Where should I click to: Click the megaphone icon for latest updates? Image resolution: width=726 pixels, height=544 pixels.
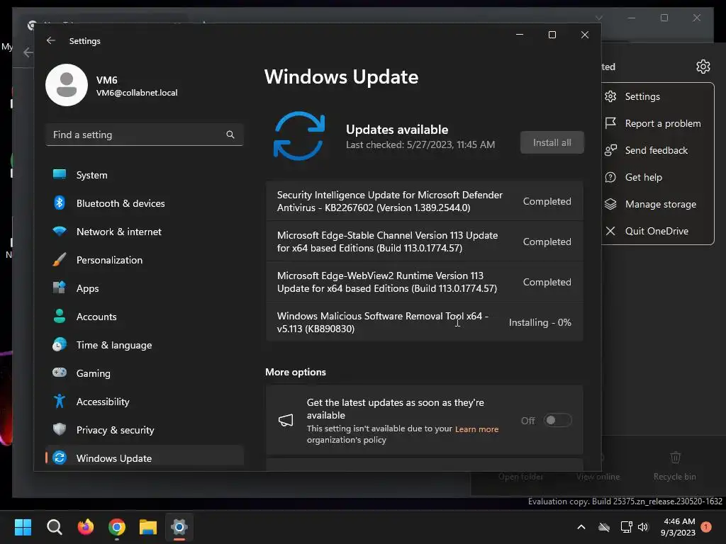tap(286, 420)
